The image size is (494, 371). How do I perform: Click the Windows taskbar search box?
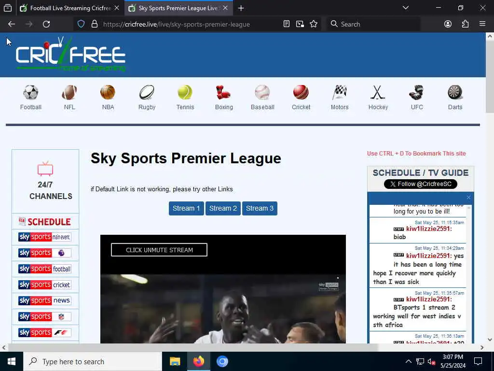click(x=92, y=361)
